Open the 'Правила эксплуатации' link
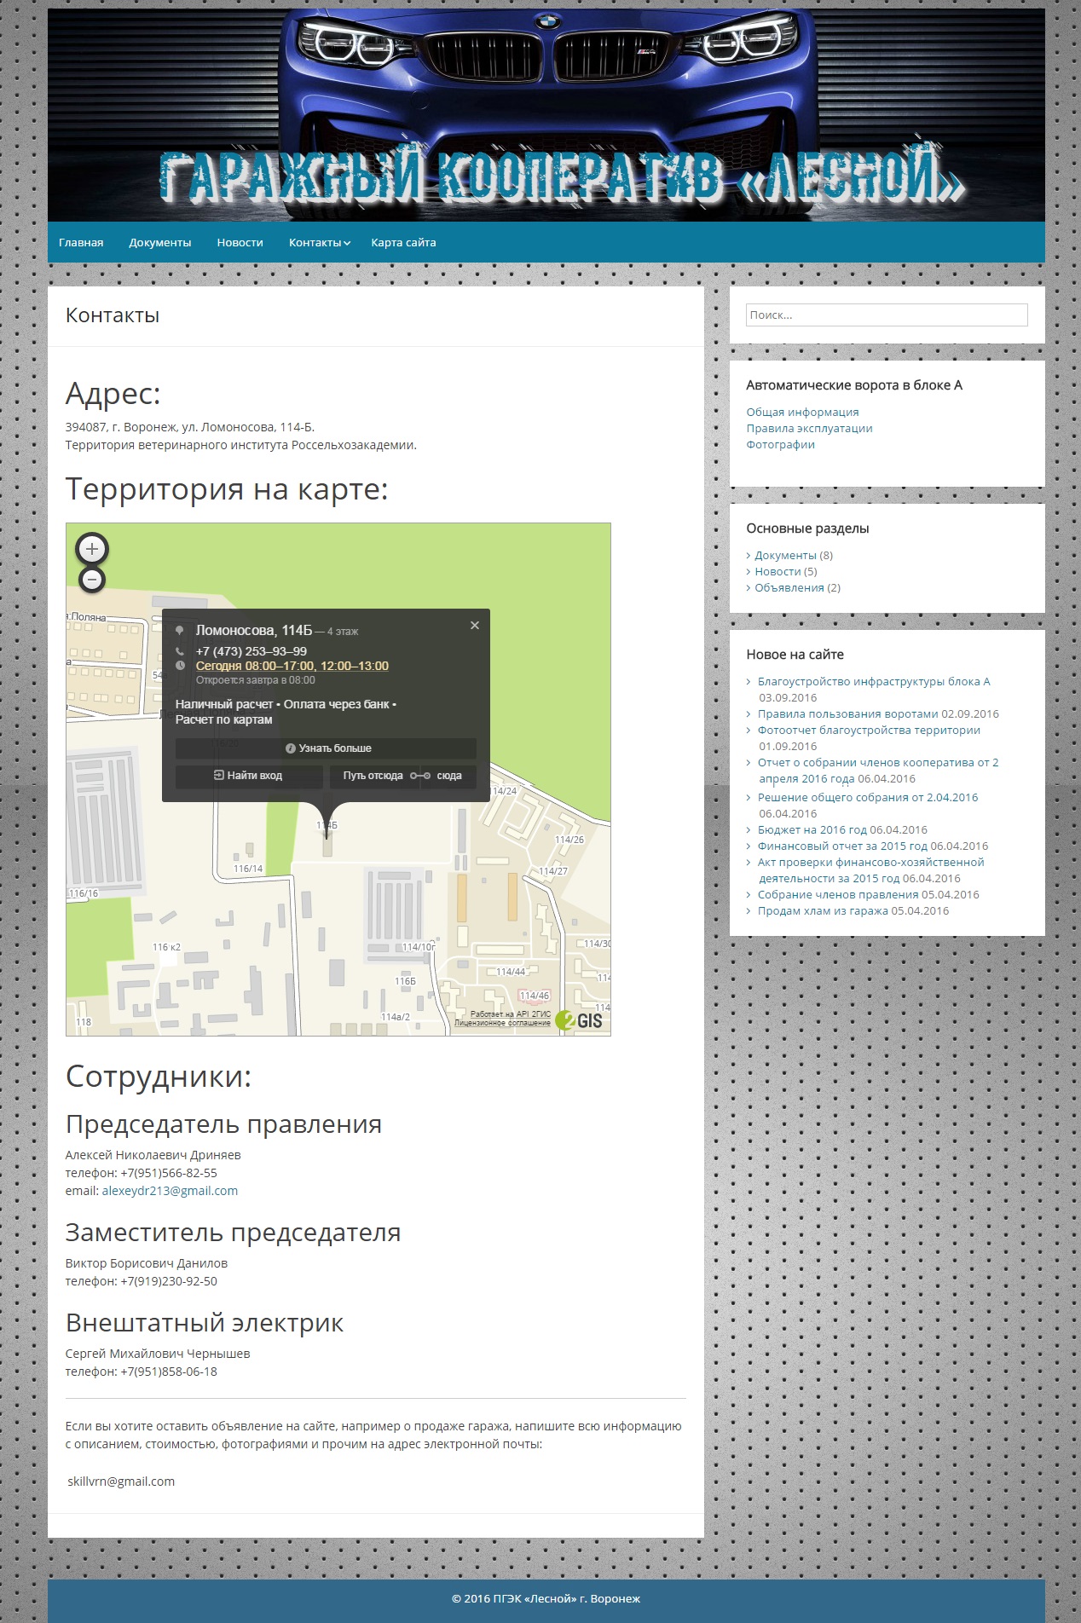This screenshot has height=1623, width=1081. point(809,428)
